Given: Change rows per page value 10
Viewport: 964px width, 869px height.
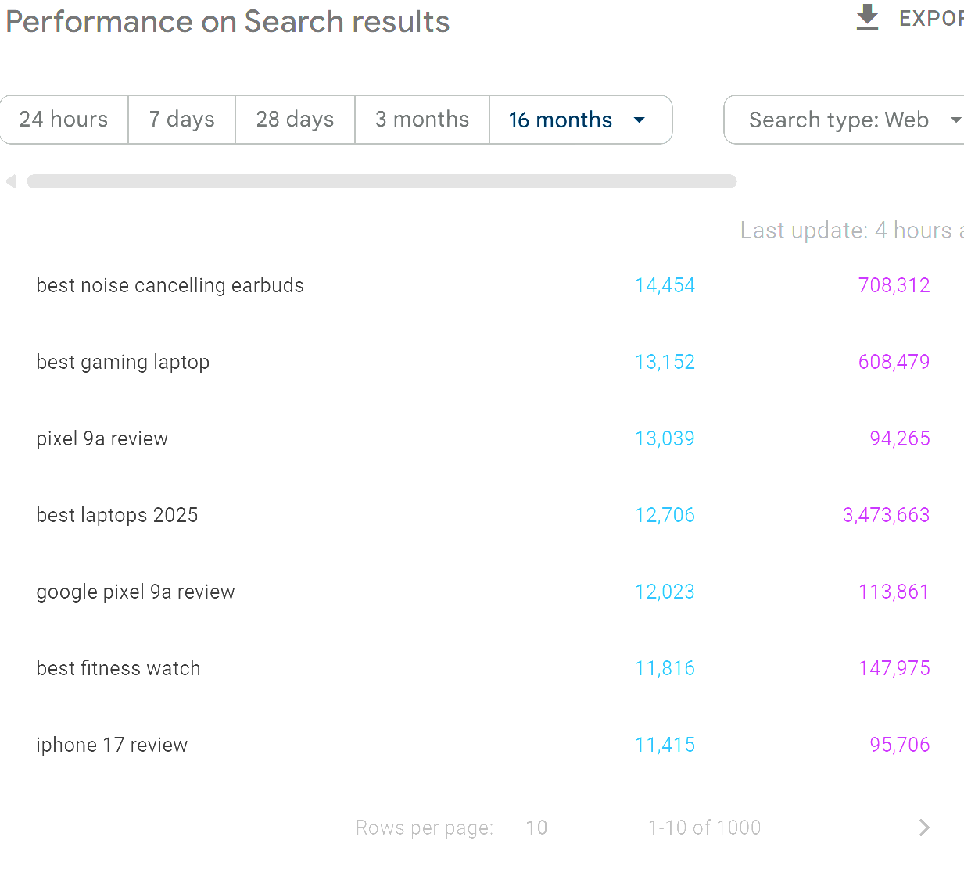Looking at the screenshot, I should 536,828.
